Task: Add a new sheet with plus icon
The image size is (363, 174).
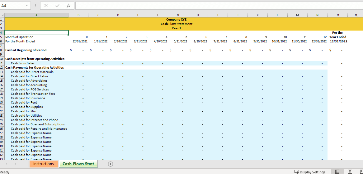Action: (111, 164)
